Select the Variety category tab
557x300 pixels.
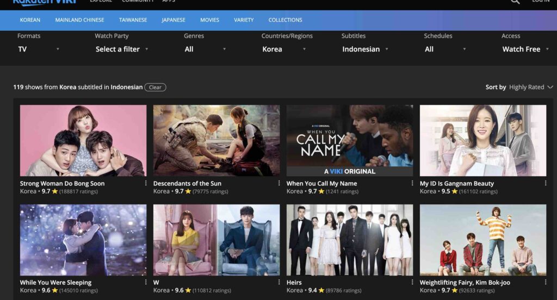click(x=244, y=20)
